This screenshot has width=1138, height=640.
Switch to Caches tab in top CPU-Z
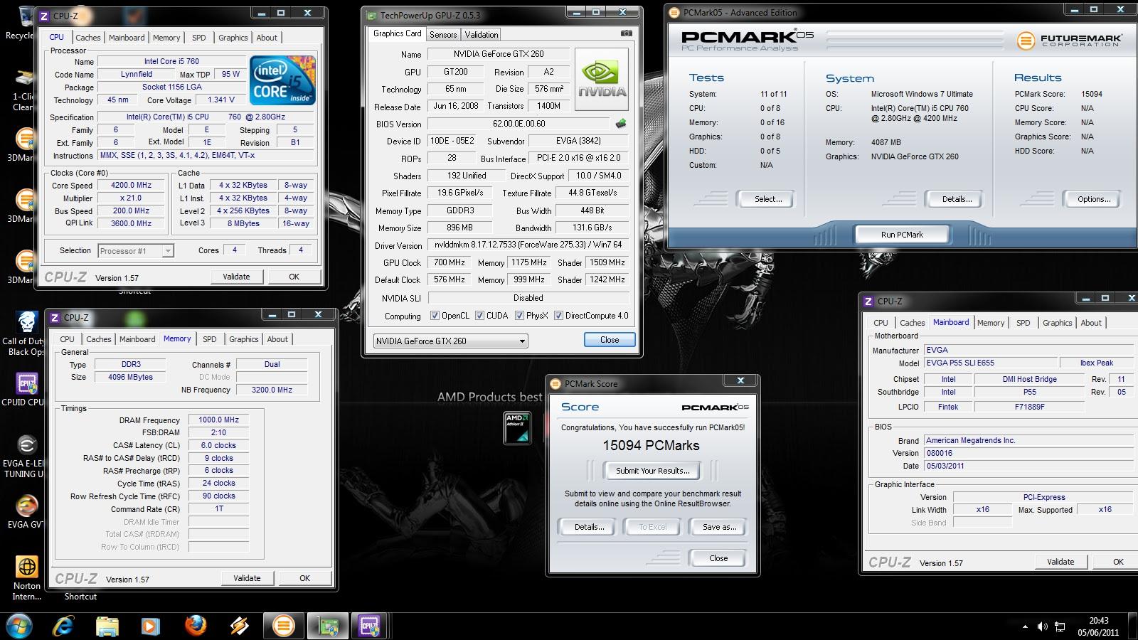pyautogui.click(x=88, y=38)
